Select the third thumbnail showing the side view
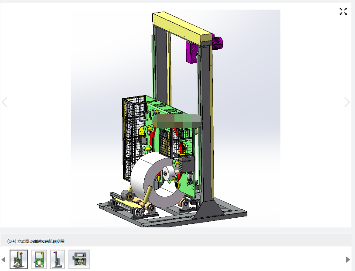Viewport: 355px width, 271px height. [x=58, y=260]
